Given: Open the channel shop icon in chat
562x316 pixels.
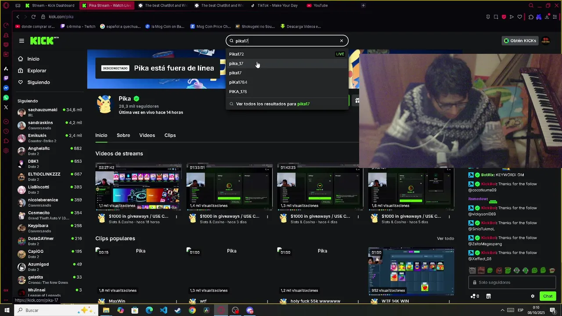Looking at the screenshot, I should (488, 296).
